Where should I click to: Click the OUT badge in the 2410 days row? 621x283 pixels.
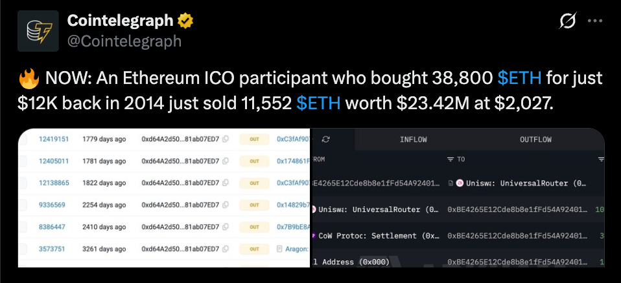pyautogui.click(x=255, y=227)
